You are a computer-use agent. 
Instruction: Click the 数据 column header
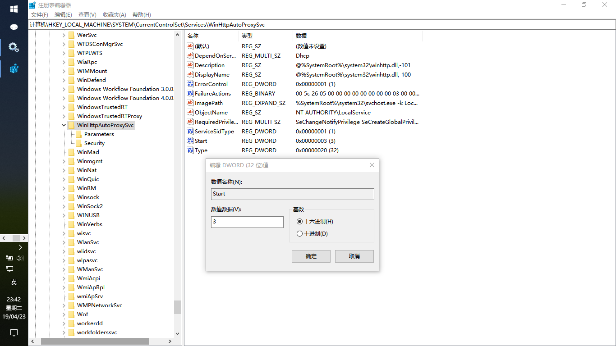(358, 36)
